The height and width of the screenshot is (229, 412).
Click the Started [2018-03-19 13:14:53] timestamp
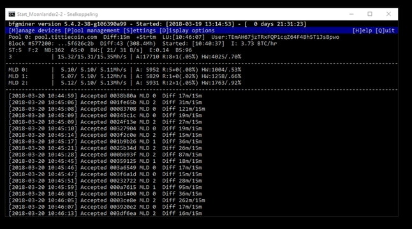pyautogui.click(x=185, y=24)
